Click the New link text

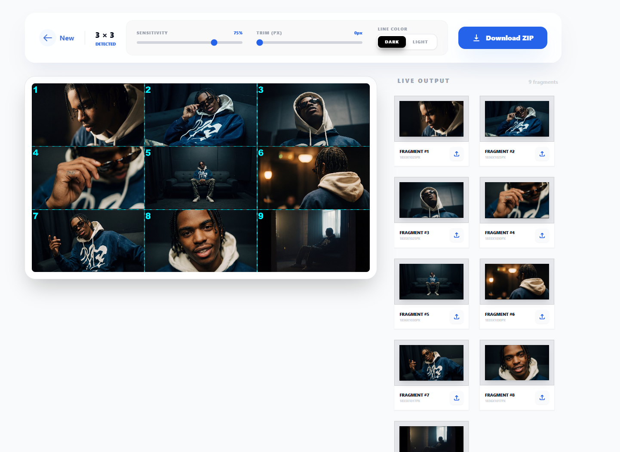coord(67,38)
